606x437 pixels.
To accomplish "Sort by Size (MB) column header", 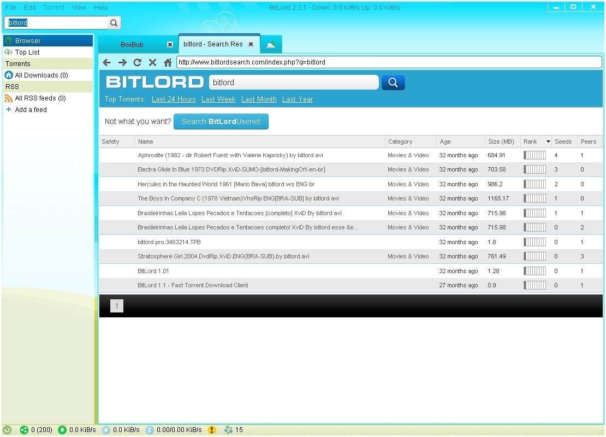I will coord(501,141).
